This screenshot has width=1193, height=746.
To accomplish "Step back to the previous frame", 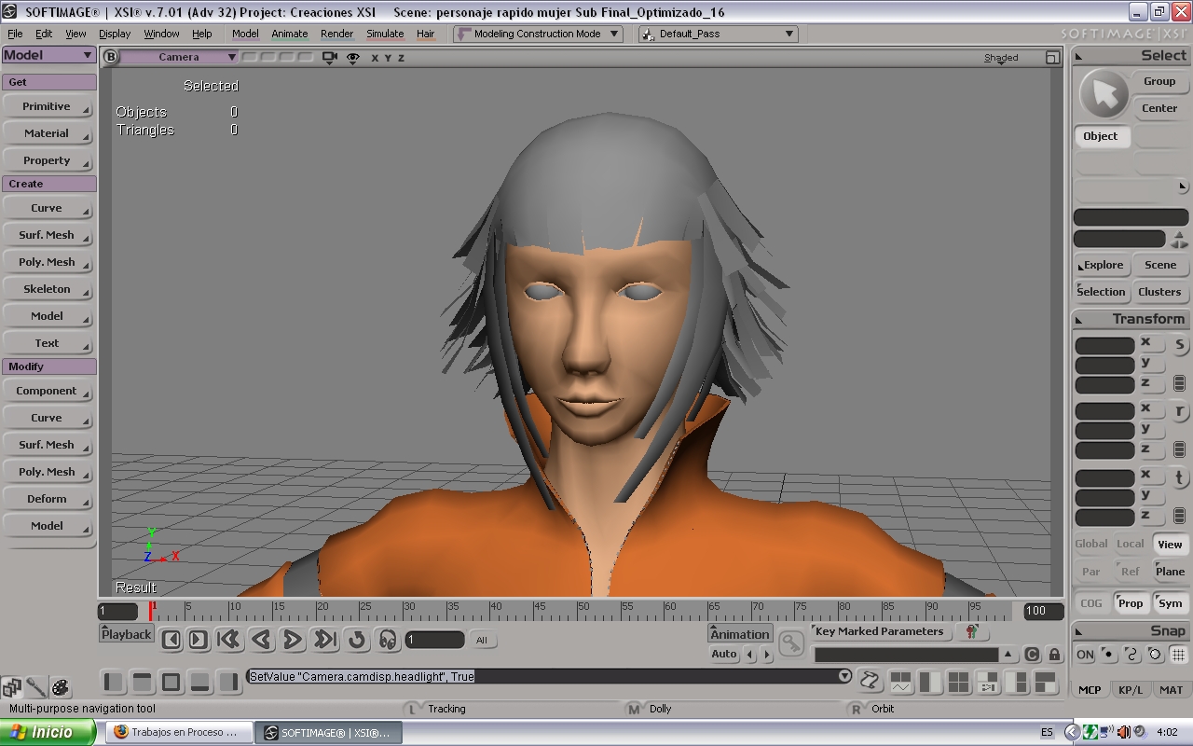I will coord(171,640).
